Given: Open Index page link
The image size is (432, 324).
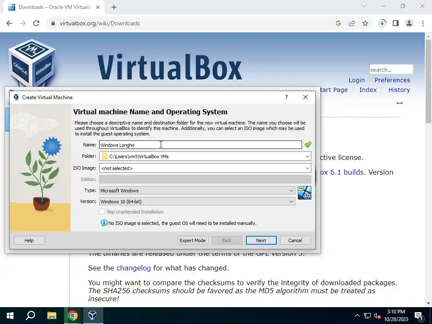Looking at the screenshot, I should point(368,90).
